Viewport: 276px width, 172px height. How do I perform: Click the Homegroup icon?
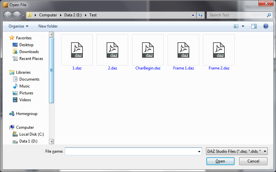tap(12, 114)
